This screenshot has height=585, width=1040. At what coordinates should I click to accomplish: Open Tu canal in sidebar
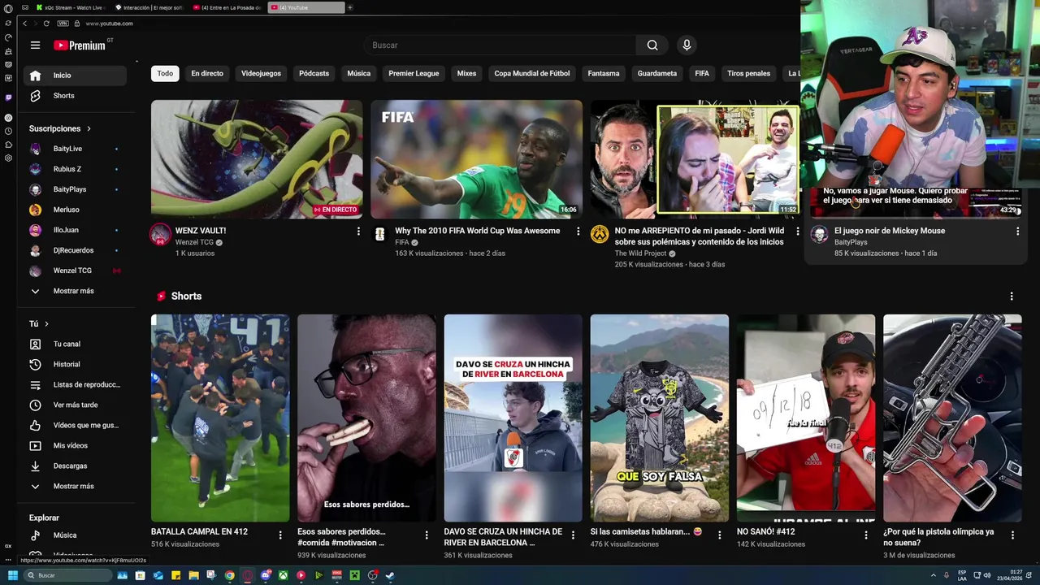(75, 344)
